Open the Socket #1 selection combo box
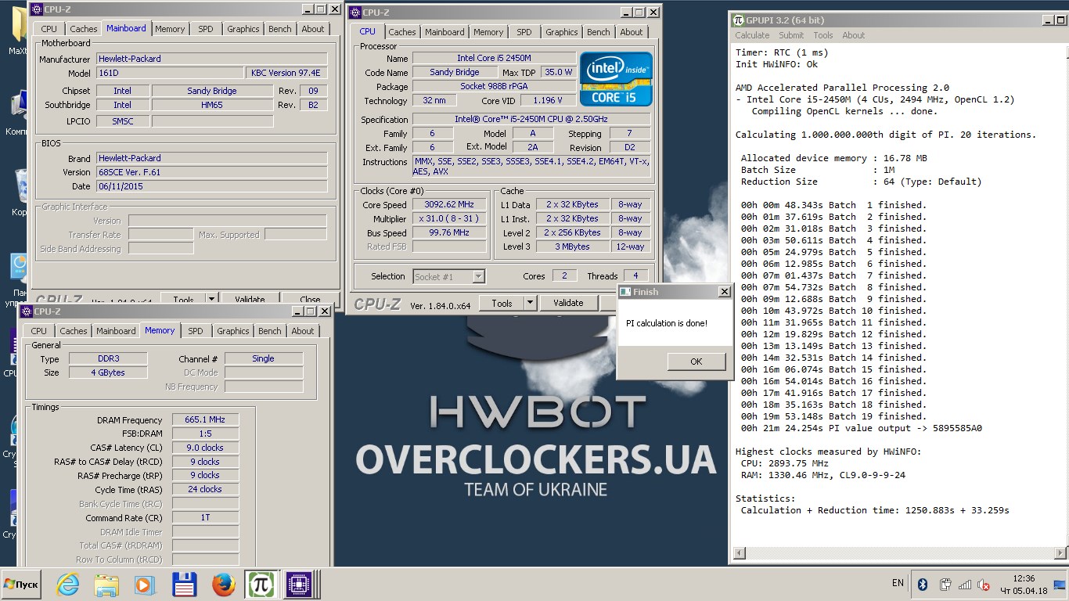The width and height of the screenshot is (1069, 601). [449, 276]
